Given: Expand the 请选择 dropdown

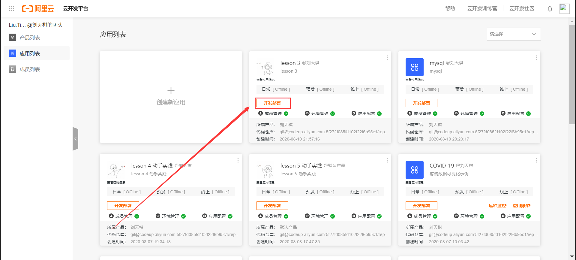Looking at the screenshot, I should click(x=514, y=34).
